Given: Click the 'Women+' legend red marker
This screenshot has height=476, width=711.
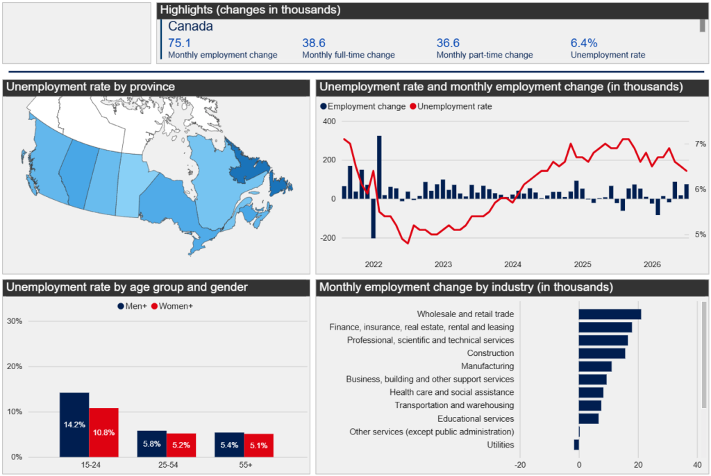Looking at the screenshot, I should (154, 307).
